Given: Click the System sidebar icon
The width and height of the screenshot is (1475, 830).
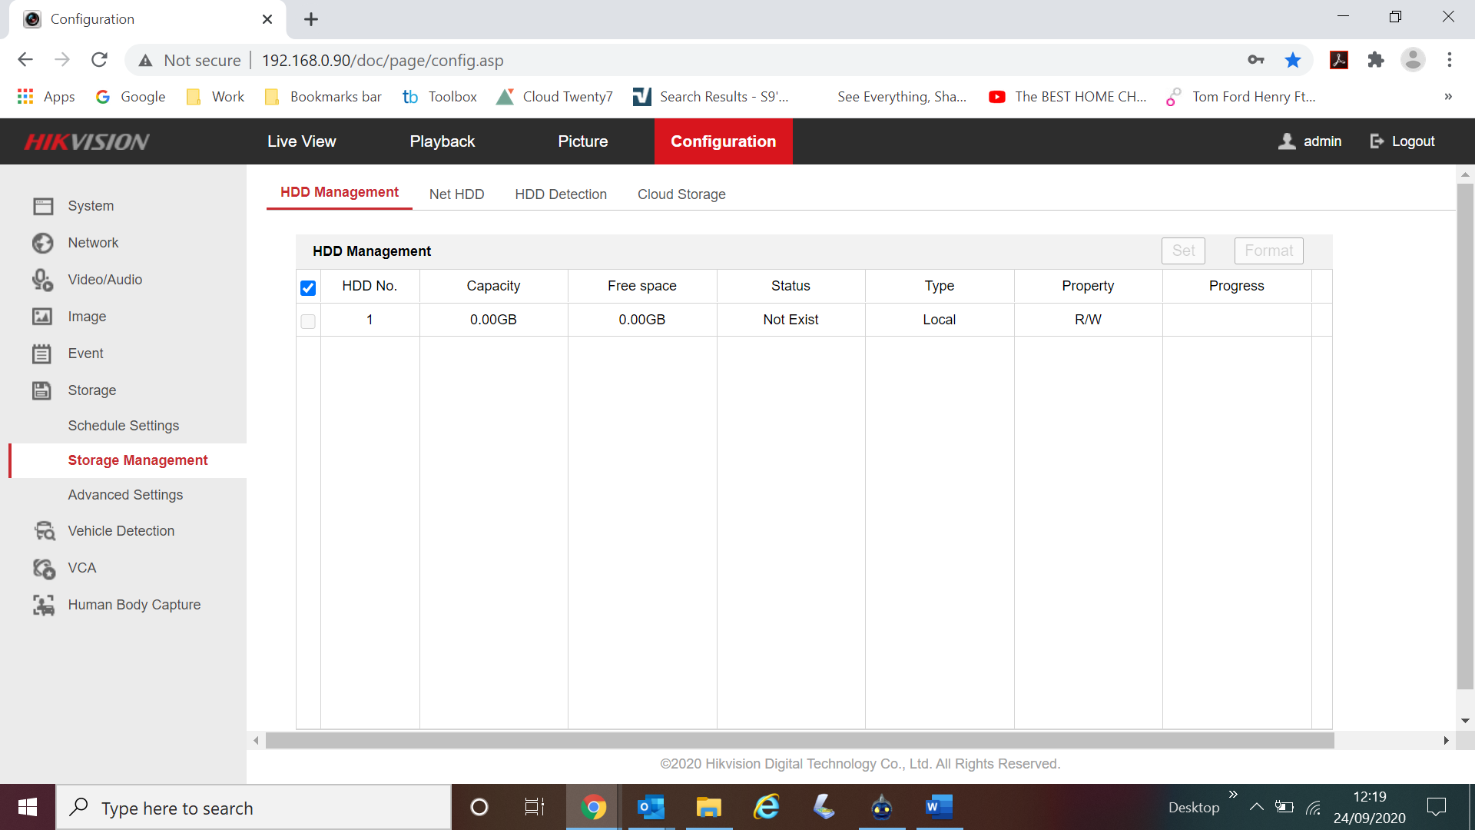Looking at the screenshot, I should click(43, 206).
